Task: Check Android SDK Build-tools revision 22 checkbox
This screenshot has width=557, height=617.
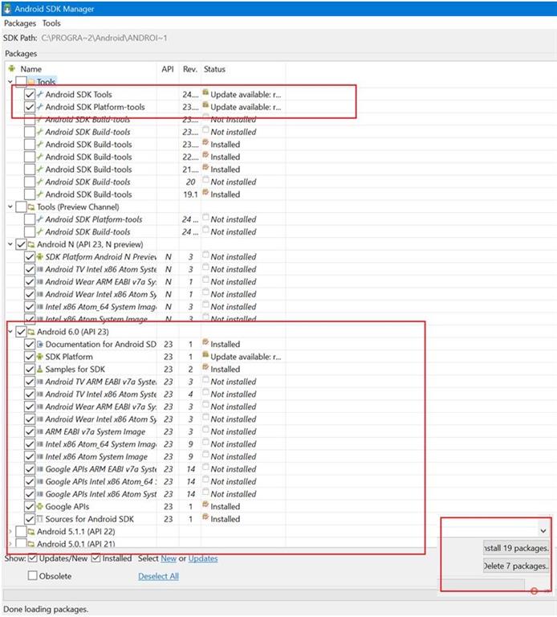Action: tap(30, 157)
